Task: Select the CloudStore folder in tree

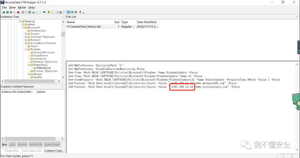Action: coord(41,55)
